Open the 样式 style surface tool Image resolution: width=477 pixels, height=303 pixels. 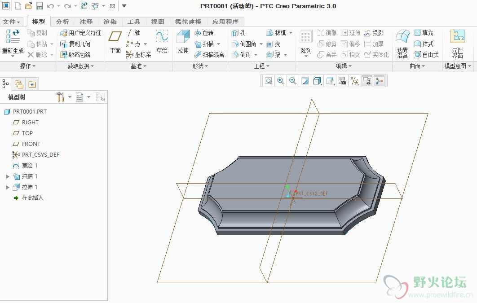tap(424, 44)
